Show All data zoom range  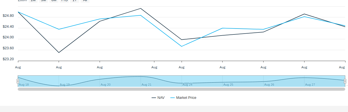pyautogui.click(x=85, y=1)
